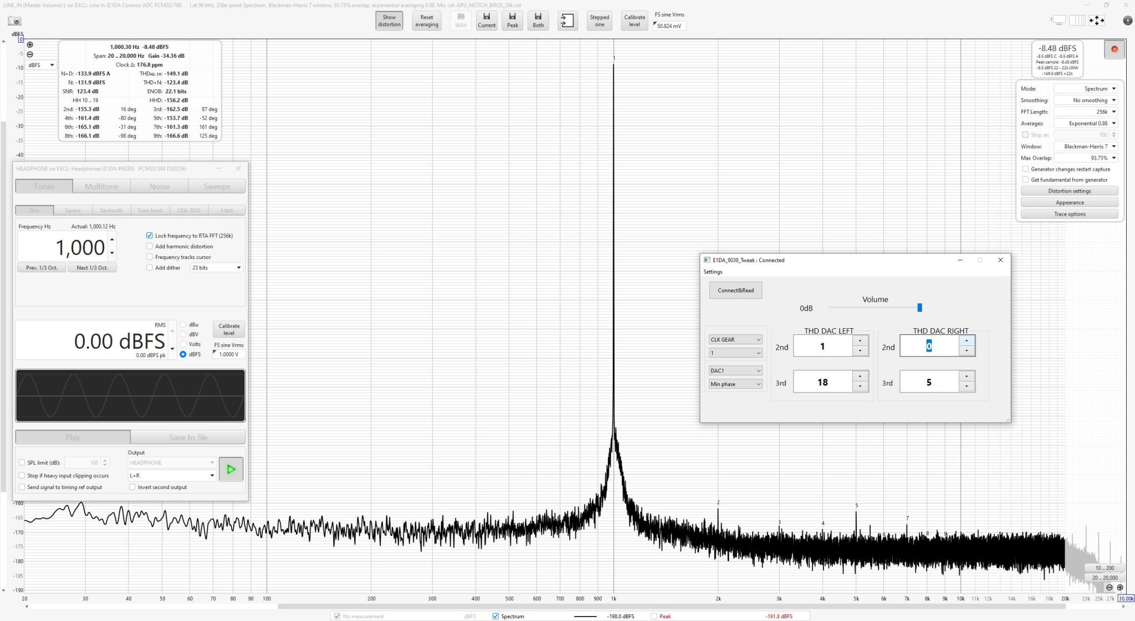The image size is (1135, 621).
Task: Increase THD DAC LEFT 2nd value
Action: click(860, 340)
